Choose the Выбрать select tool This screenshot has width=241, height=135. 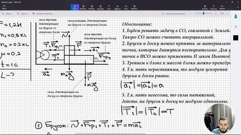[7, 13]
